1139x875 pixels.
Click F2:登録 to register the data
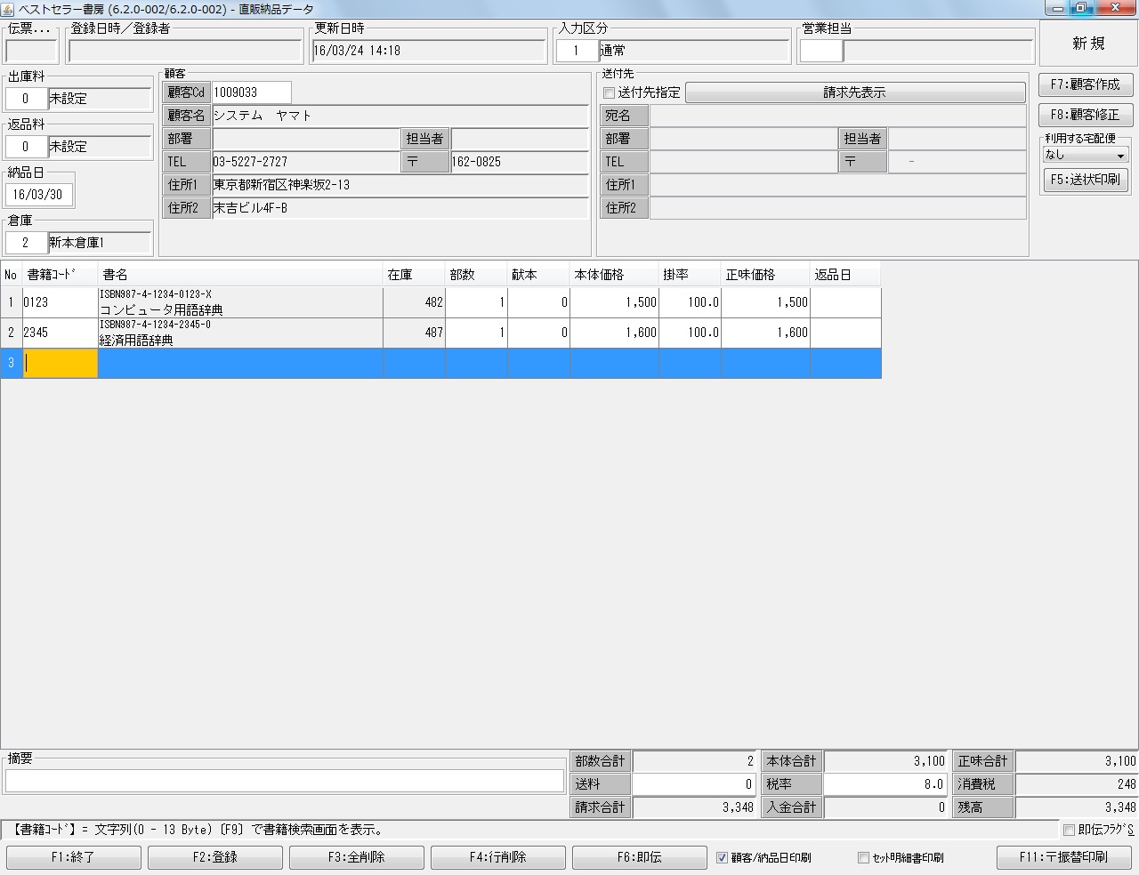click(214, 857)
